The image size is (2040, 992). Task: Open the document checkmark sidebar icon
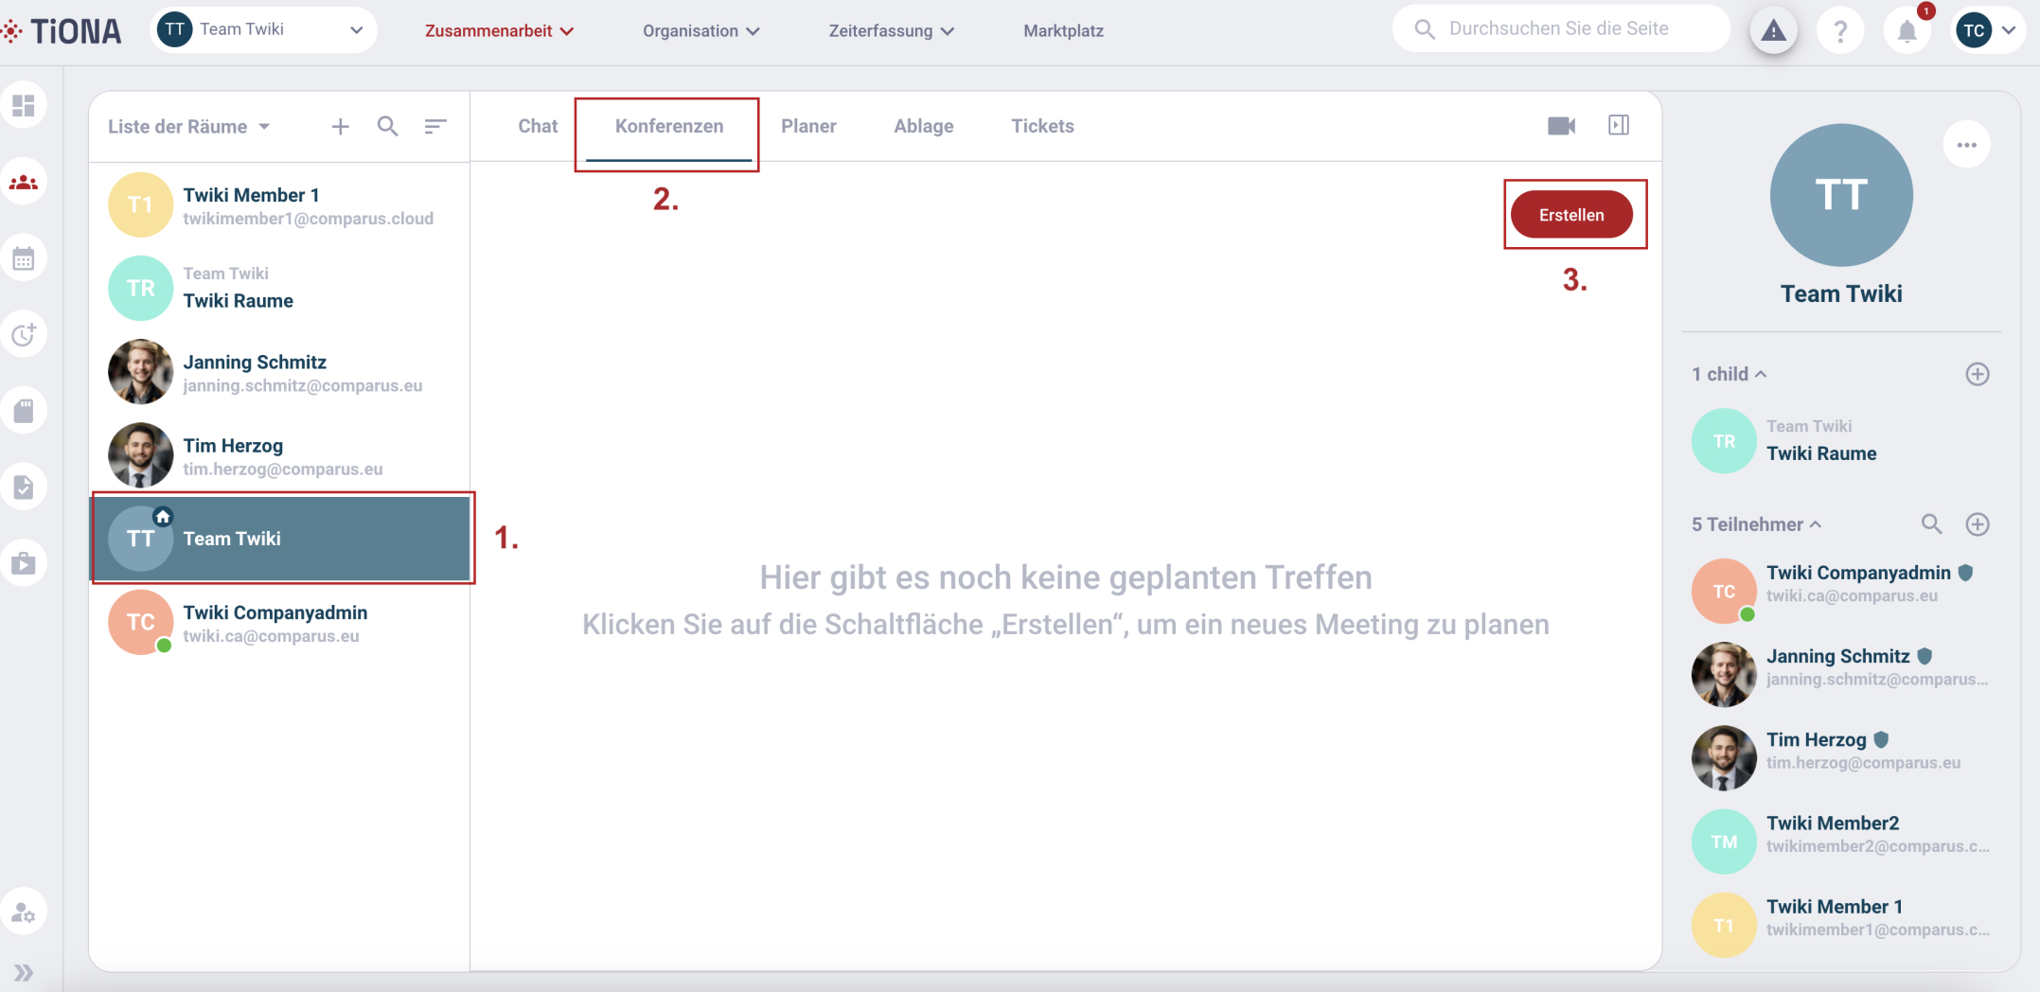pyautogui.click(x=24, y=487)
